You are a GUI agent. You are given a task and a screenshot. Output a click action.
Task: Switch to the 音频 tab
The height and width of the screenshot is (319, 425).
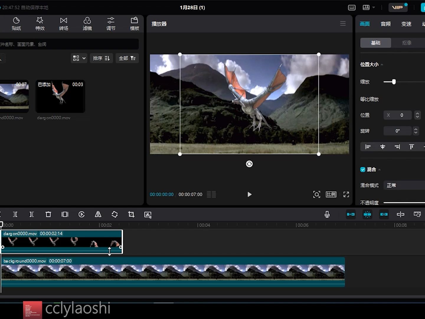coord(385,24)
